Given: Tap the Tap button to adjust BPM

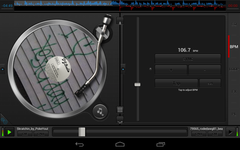Looking at the screenshot, I should pos(176,83).
